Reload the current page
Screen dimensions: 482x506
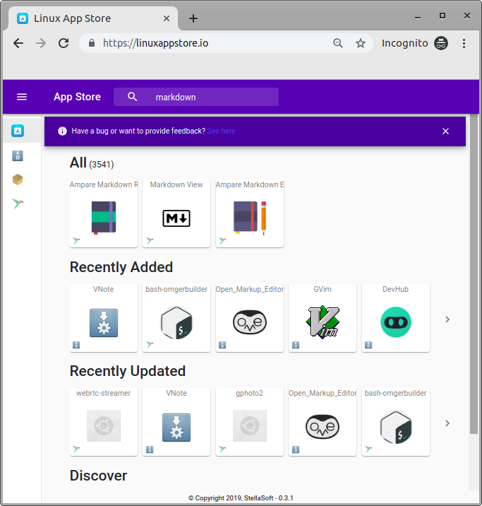[x=64, y=43]
